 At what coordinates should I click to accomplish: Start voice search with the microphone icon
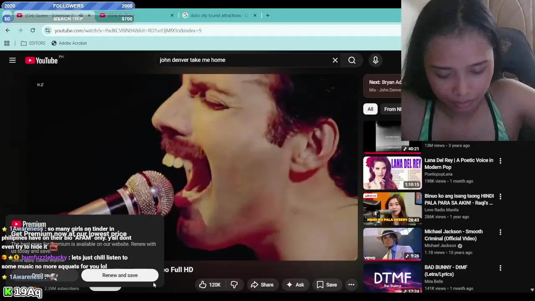(x=375, y=60)
